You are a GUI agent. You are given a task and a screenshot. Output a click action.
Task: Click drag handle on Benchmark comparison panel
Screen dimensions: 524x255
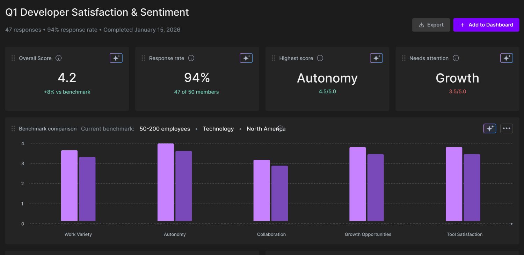[x=13, y=129]
